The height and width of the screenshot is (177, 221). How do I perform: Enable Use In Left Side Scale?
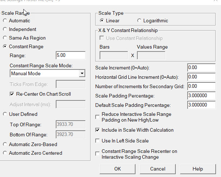(x=97, y=141)
